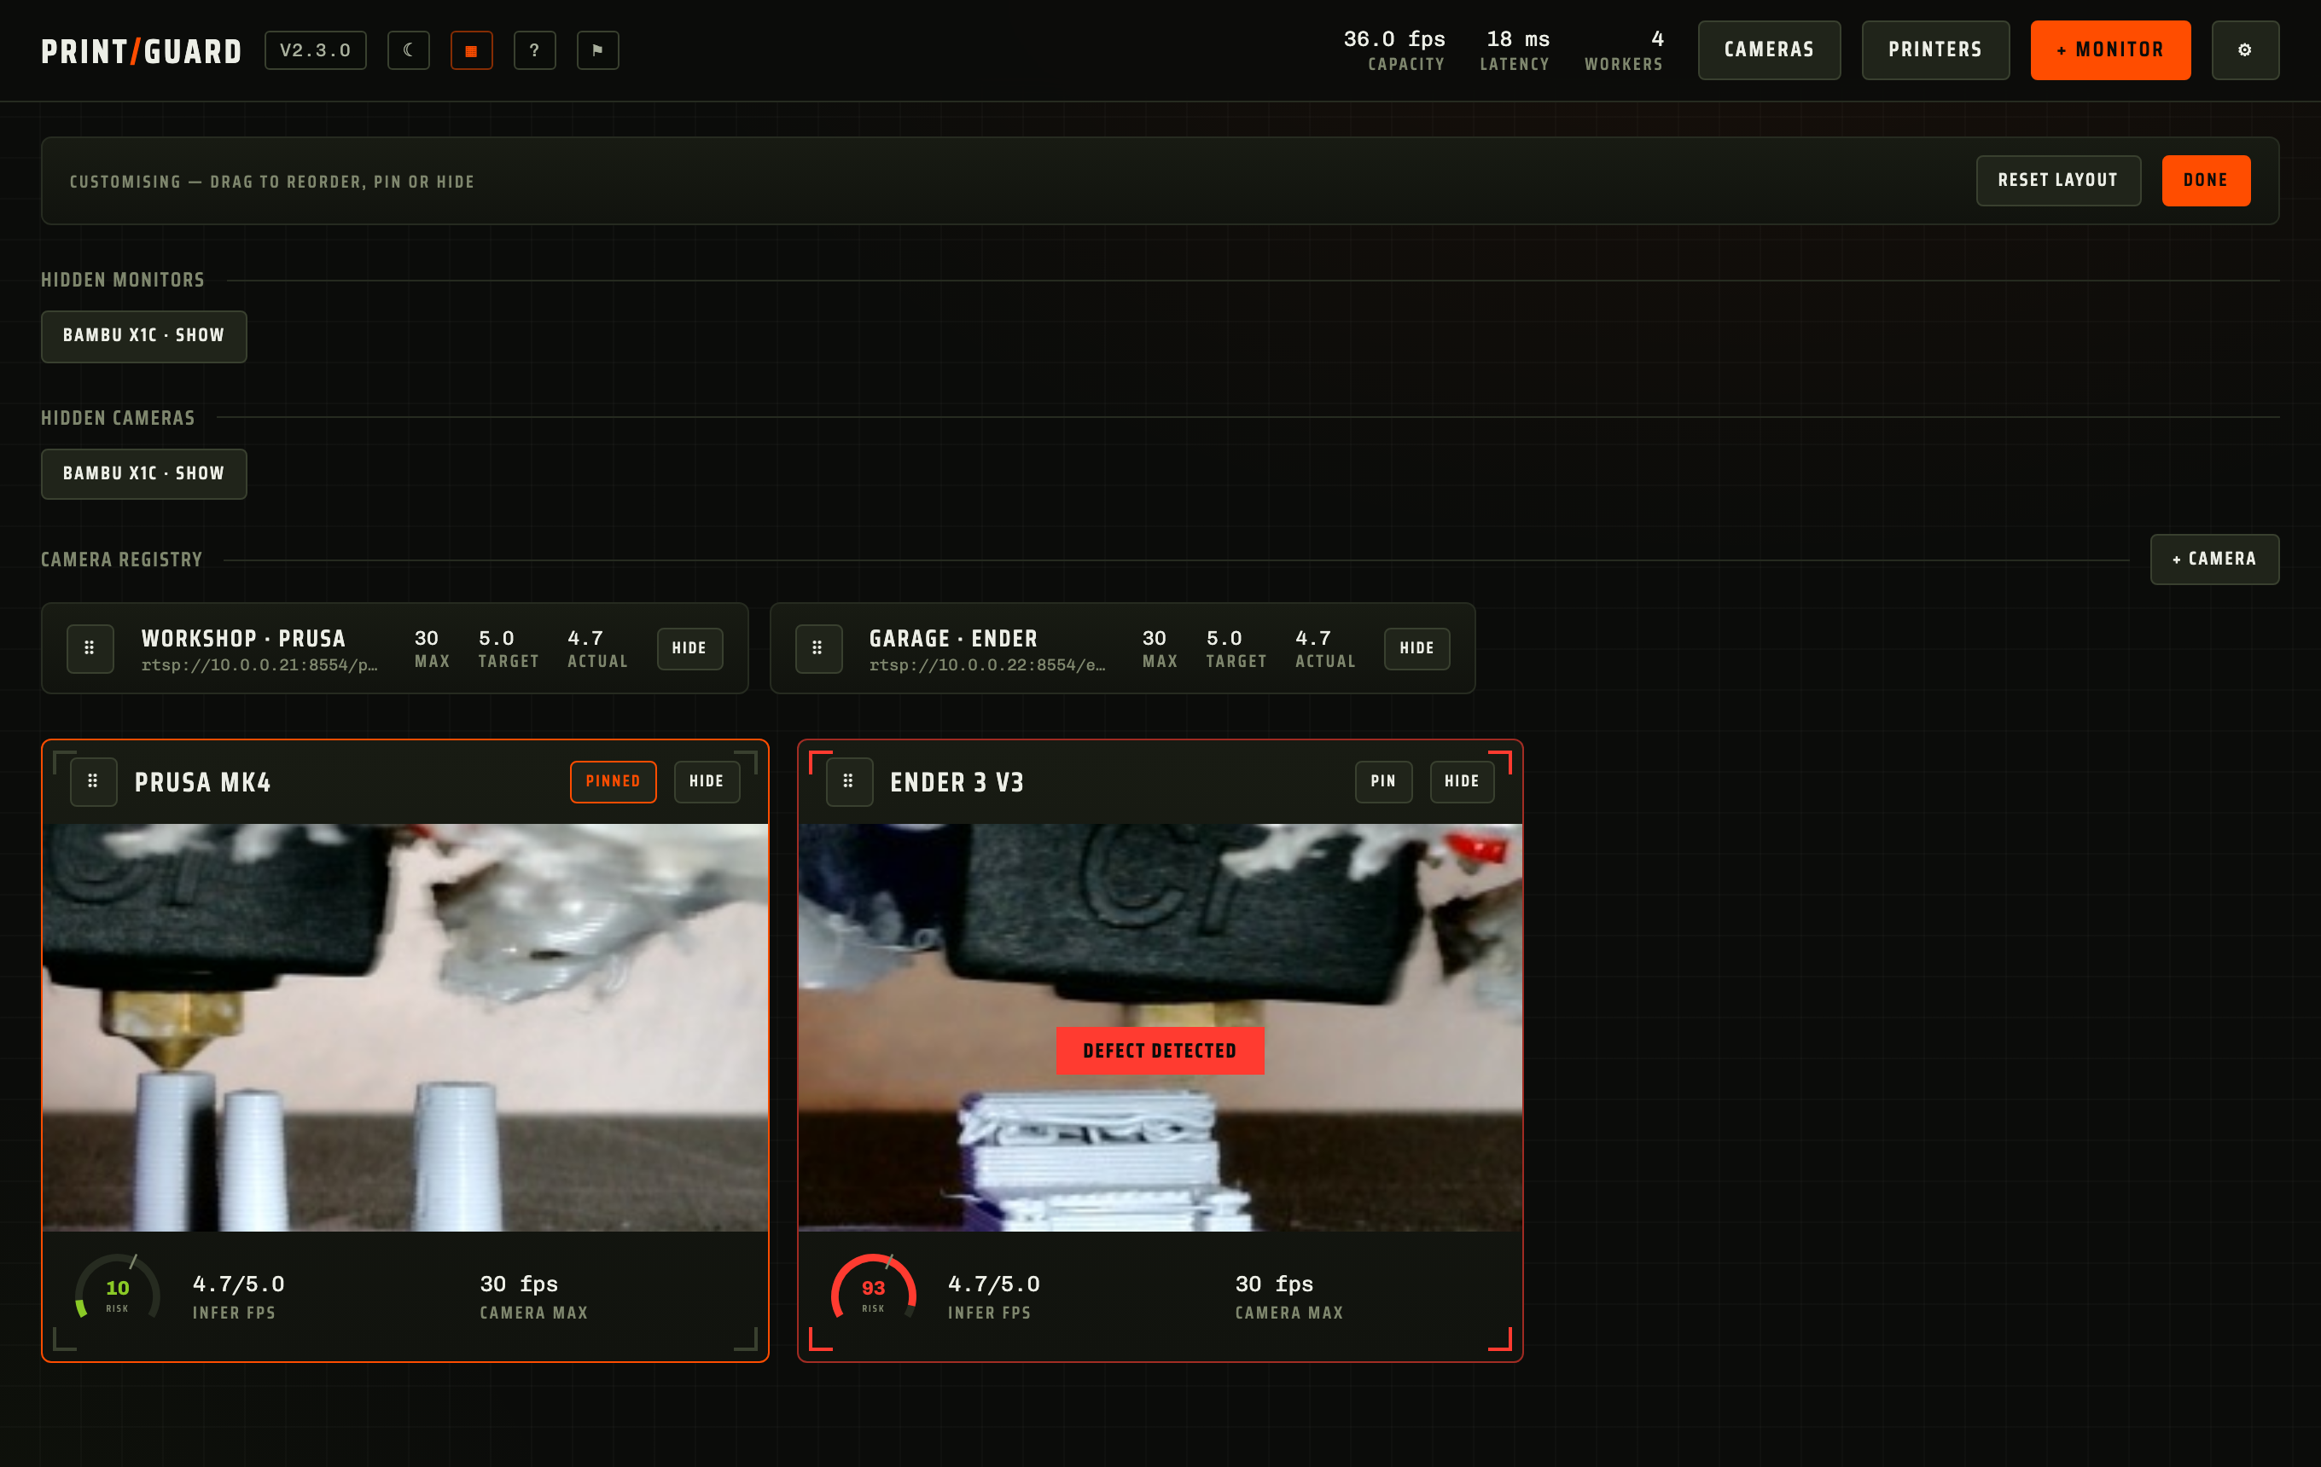Grab drag handle on Ender 3 V3 card

click(848, 781)
